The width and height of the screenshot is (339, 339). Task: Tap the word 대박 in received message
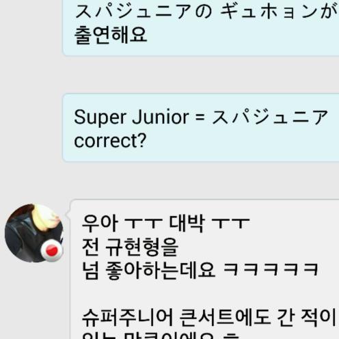(x=186, y=223)
